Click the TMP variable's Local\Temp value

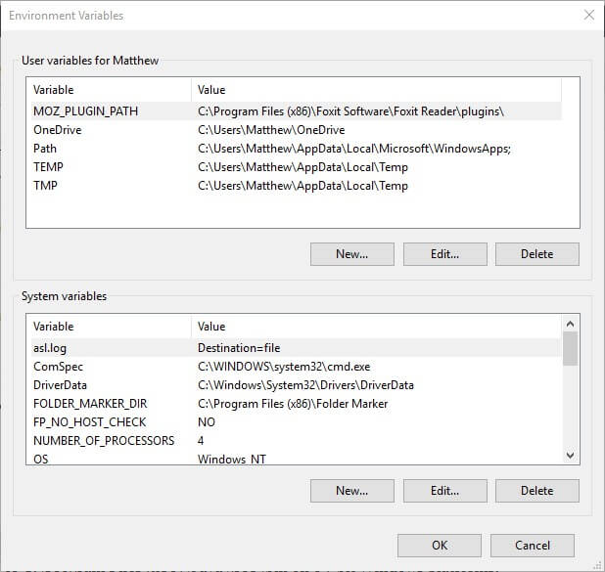(x=302, y=186)
